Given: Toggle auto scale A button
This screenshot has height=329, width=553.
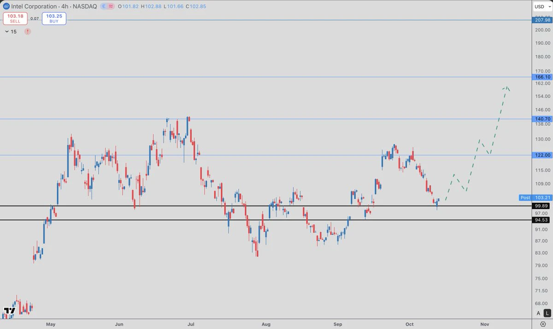Looking at the screenshot, I should coord(538,313).
